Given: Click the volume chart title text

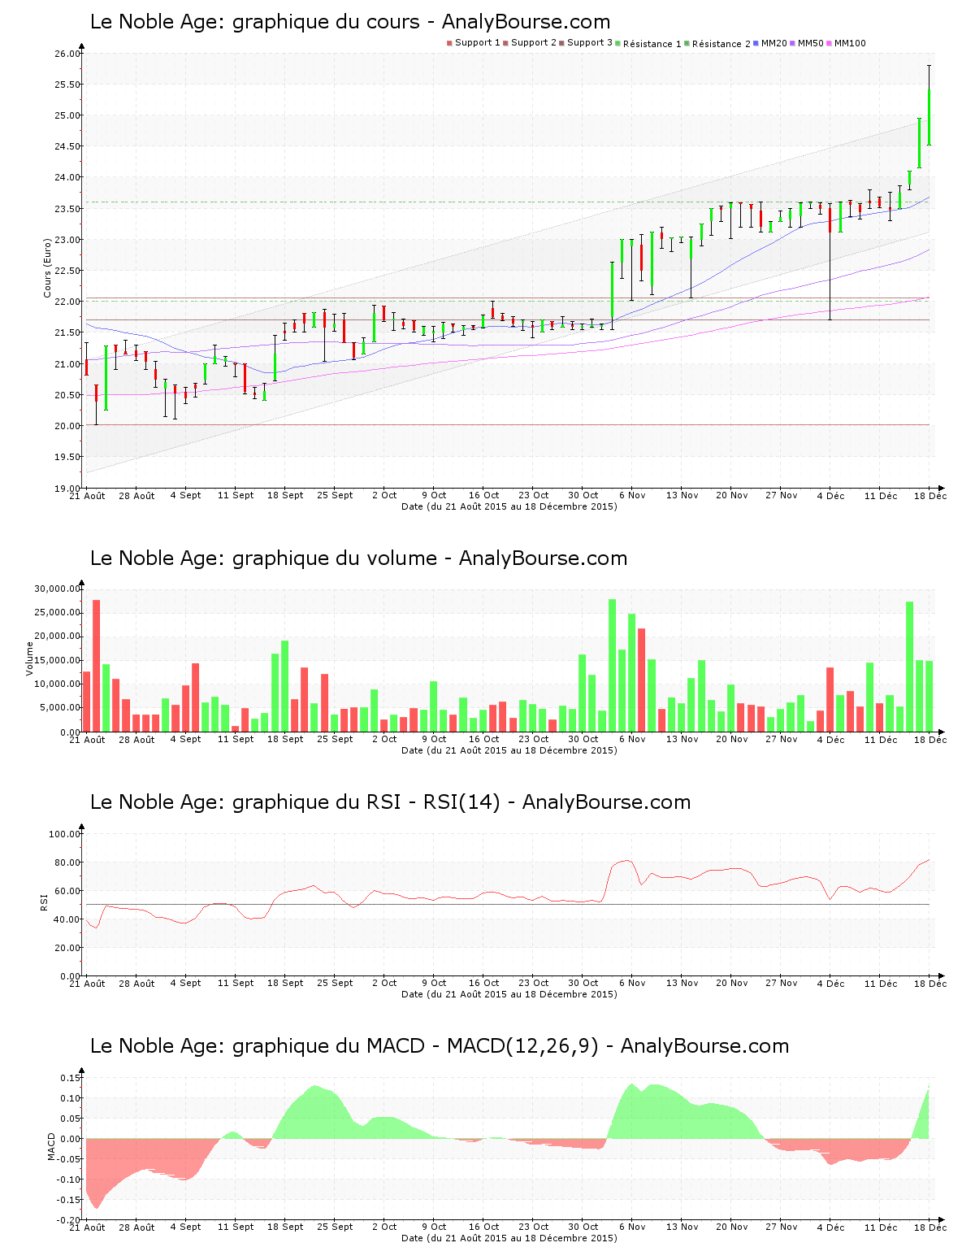Looking at the screenshot, I should pyautogui.click(x=358, y=558).
